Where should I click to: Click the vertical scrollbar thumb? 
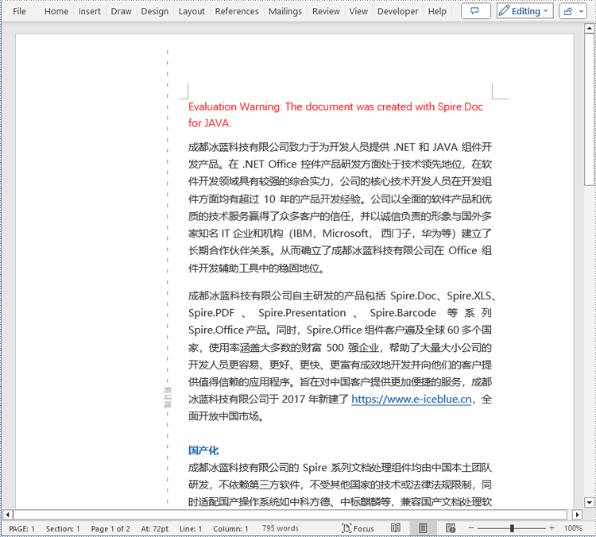(x=589, y=110)
